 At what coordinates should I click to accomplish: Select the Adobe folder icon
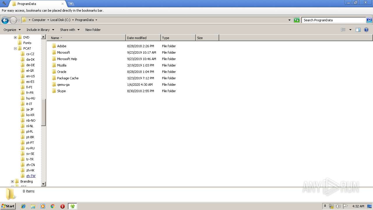pos(54,46)
